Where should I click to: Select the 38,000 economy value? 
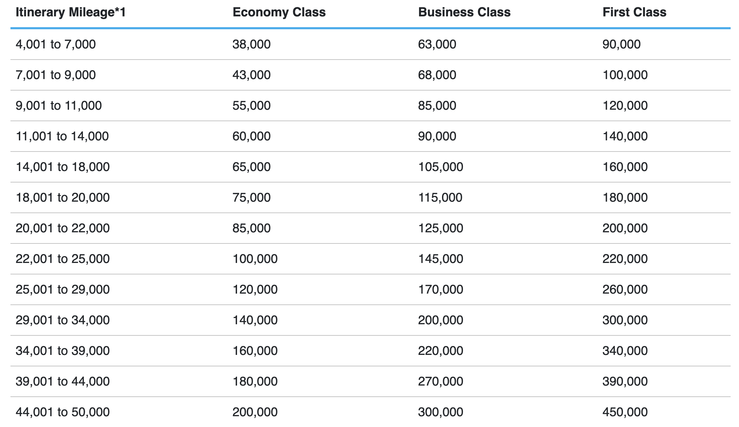pos(251,45)
